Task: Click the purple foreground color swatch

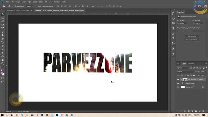Action: 2,73
